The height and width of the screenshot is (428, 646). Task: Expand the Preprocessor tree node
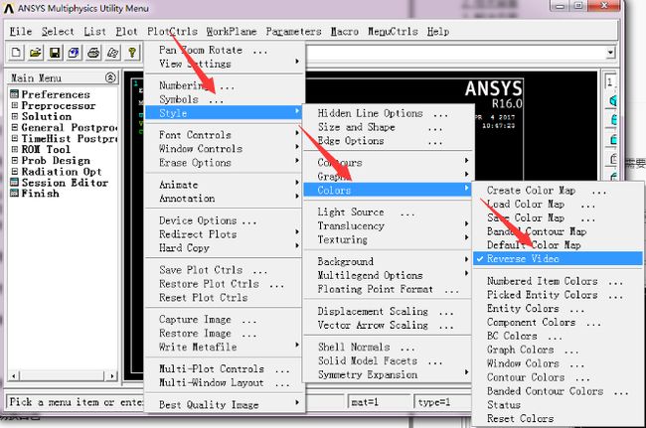point(15,105)
